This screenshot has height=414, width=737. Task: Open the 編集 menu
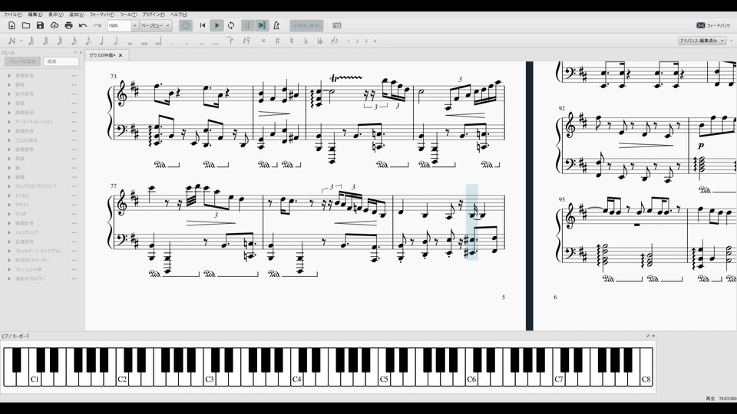point(35,15)
